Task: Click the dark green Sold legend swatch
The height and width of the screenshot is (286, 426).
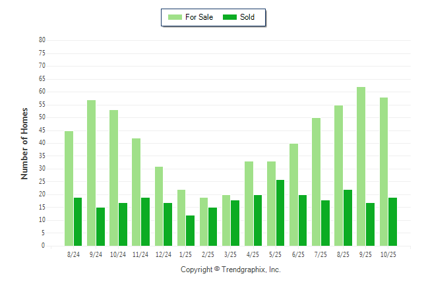Action: (x=230, y=17)
